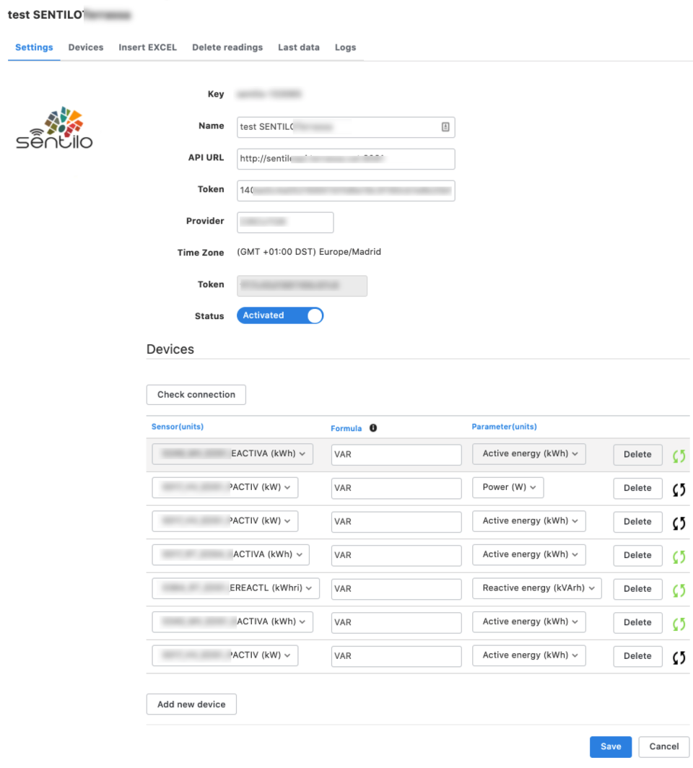Click the Sentilo logo image
Viewport: 693px width, 768px height.
54,128
